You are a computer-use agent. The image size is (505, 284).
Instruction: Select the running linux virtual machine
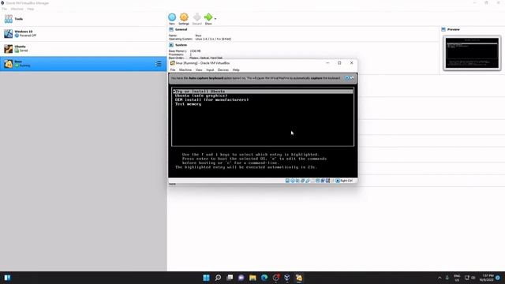[84, 64]
